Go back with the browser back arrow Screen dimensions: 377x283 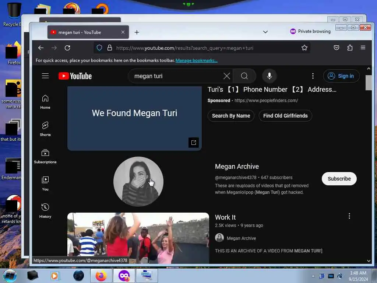pos(41,48)
